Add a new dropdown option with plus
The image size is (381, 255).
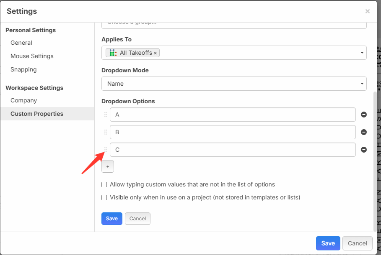(x=107, y=166)
